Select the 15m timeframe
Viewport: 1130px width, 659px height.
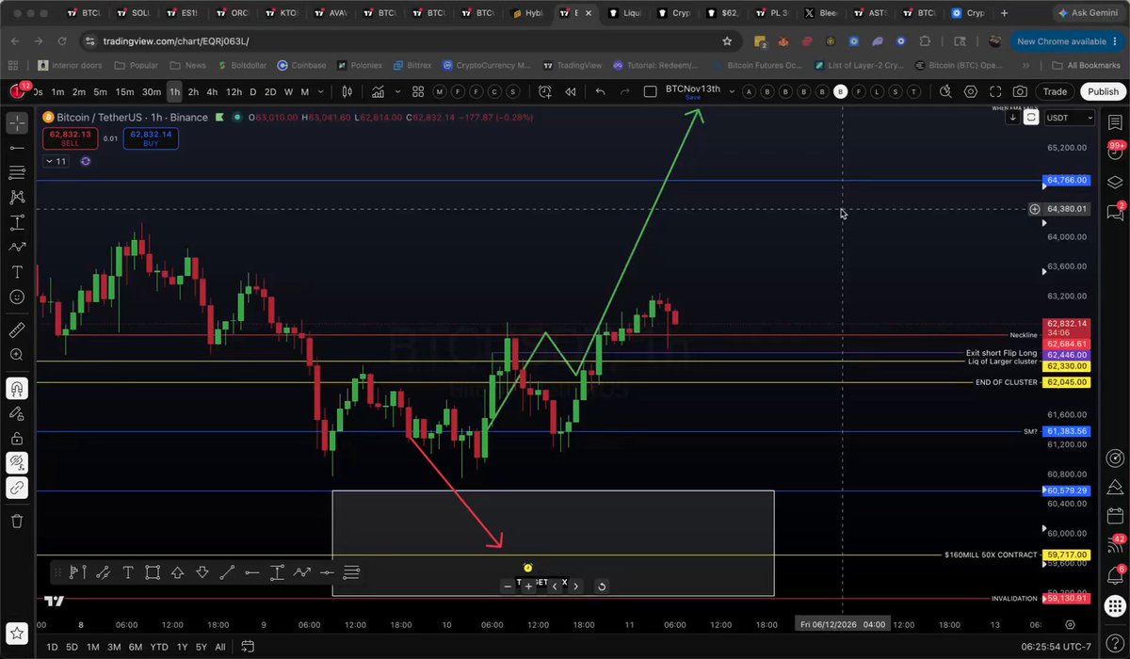[124, 91]
